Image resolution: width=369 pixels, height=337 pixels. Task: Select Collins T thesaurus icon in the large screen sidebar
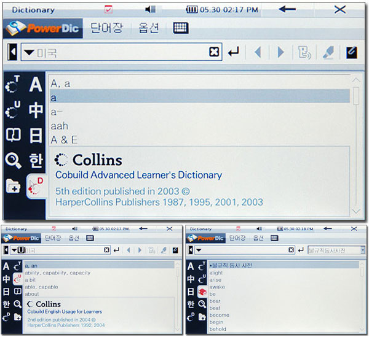13,83
